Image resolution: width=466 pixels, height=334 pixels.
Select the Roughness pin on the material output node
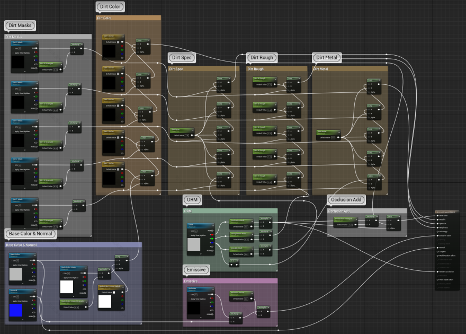437,227
